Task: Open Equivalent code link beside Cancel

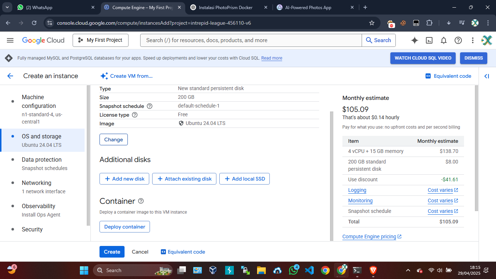Action: 183,252
